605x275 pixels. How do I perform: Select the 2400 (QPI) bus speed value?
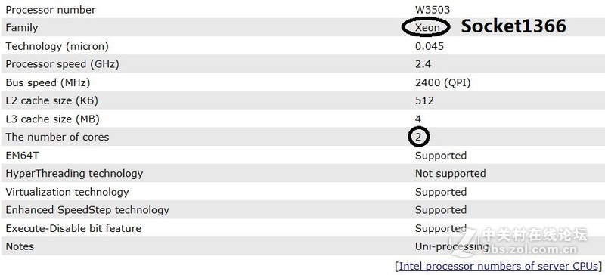tap(443, 82)
